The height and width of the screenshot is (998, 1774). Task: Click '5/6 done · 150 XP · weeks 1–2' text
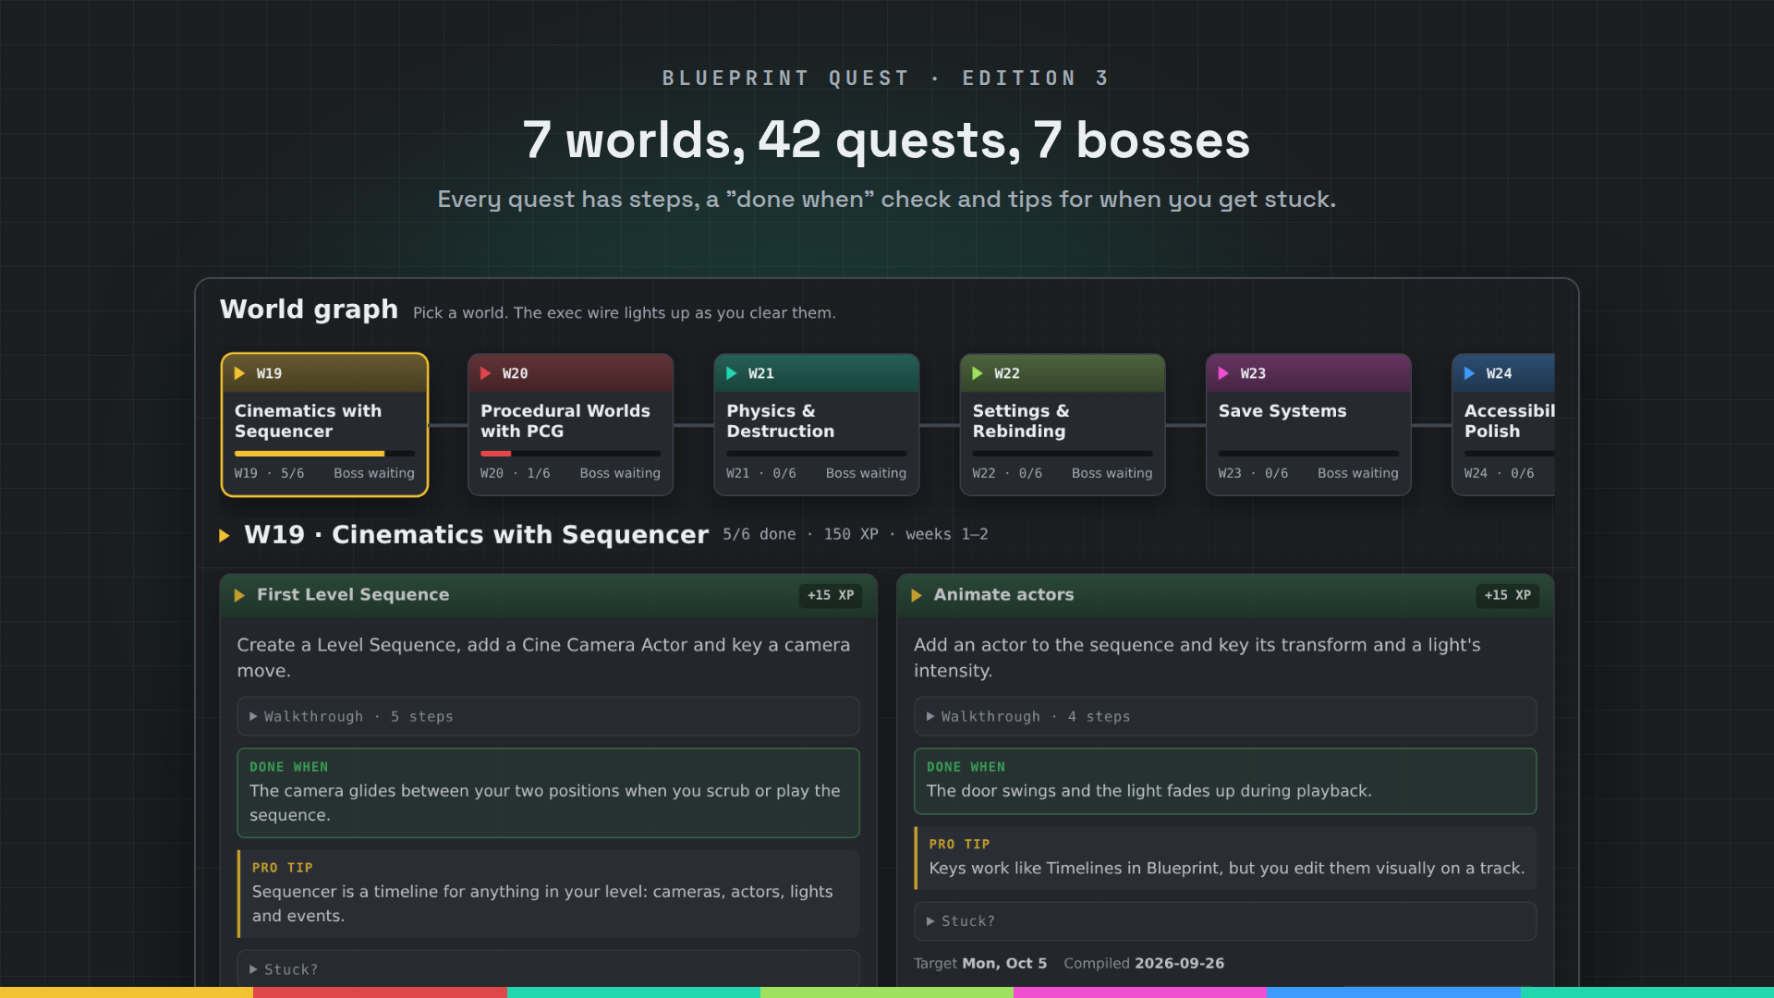coord(856,534)
